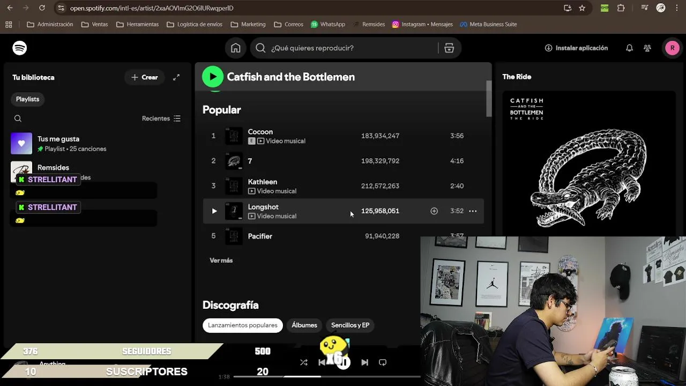Reload the browser page
Screen dimensions: 686x386
pos(42,8)
